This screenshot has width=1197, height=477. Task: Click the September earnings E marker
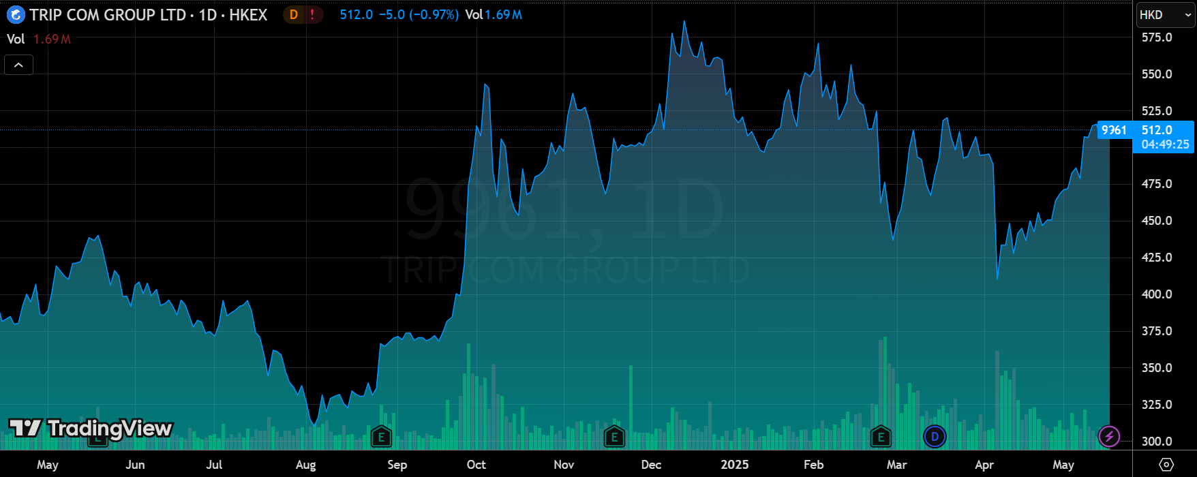click(381, 437)
